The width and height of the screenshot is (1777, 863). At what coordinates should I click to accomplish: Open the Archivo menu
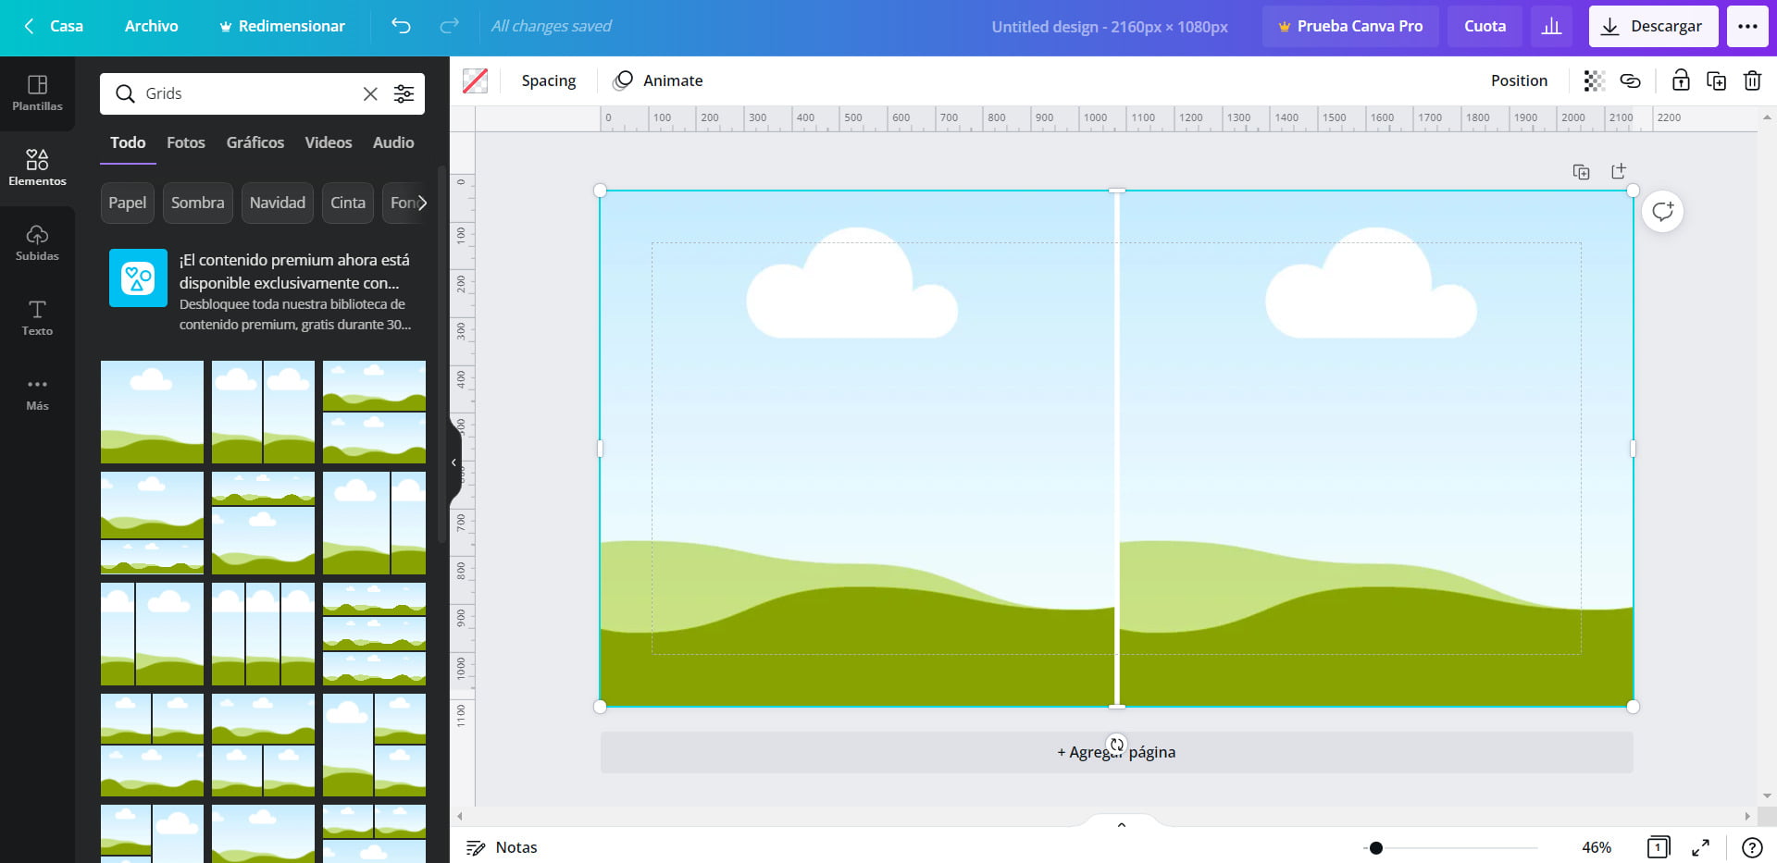(152, 26)
